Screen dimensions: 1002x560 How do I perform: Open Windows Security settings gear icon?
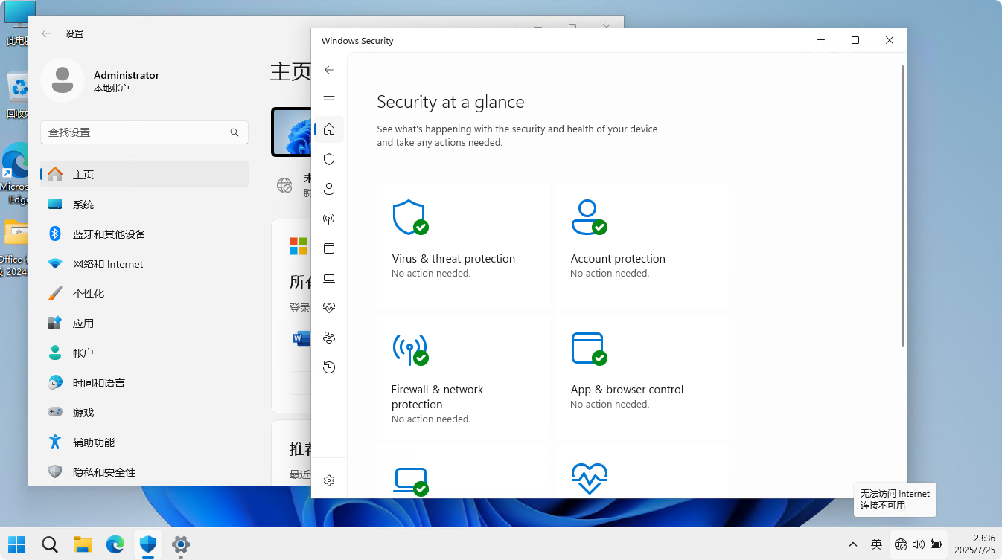[x=329, y=480]
